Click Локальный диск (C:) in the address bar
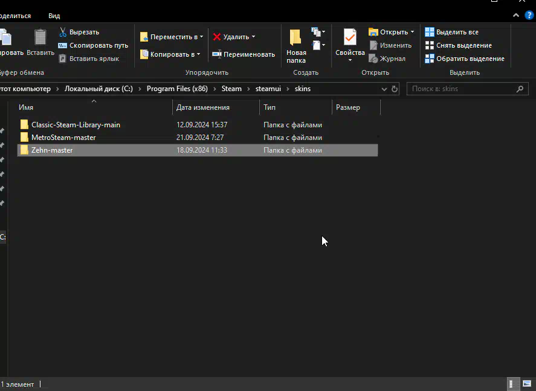 click(x=98, y=89)
